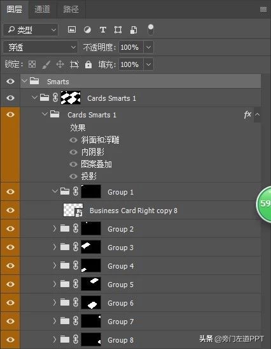The width and height of the screenshot is (271, 349).
Task: Lock all padlock icon
Action: (x=88, y=64)
